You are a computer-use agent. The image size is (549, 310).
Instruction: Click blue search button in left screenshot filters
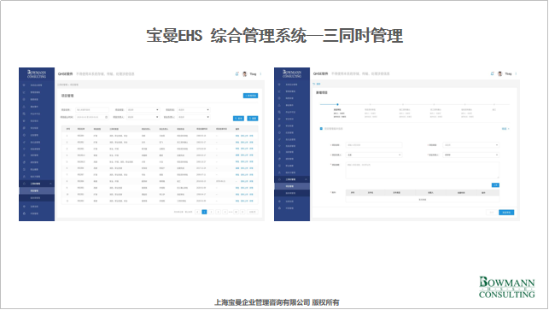(238, 119)
